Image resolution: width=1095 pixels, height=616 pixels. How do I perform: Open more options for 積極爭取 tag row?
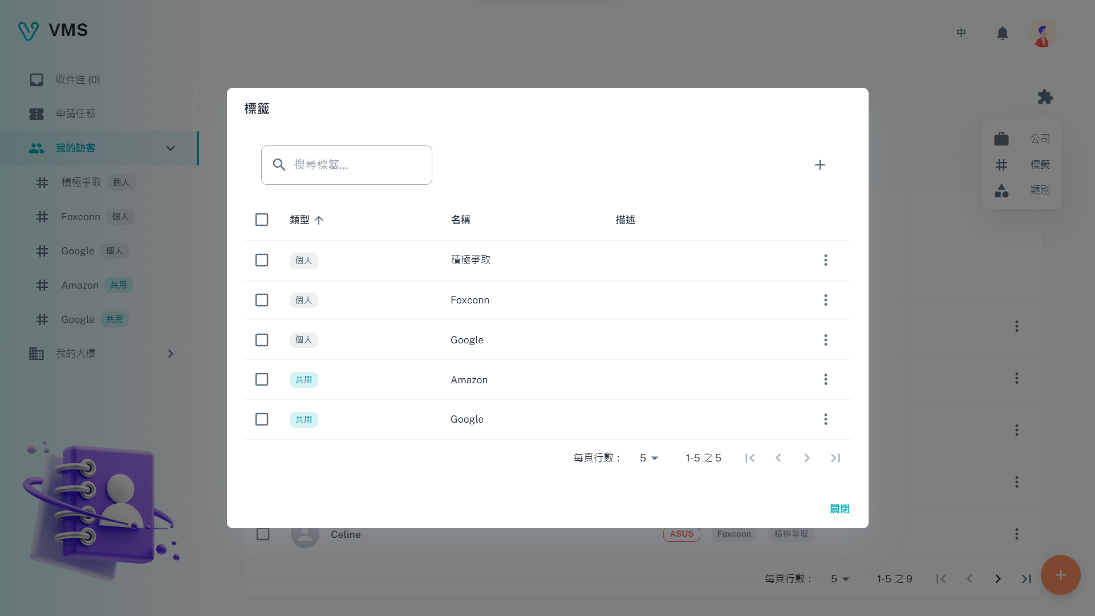[825, 260]
